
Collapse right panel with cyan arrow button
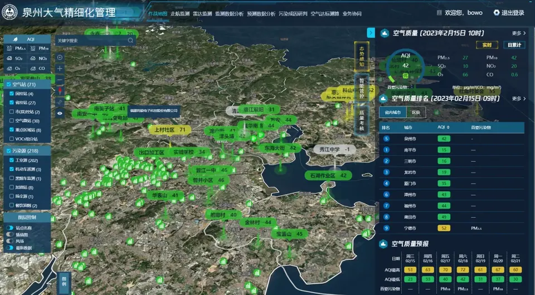[371, 33]
